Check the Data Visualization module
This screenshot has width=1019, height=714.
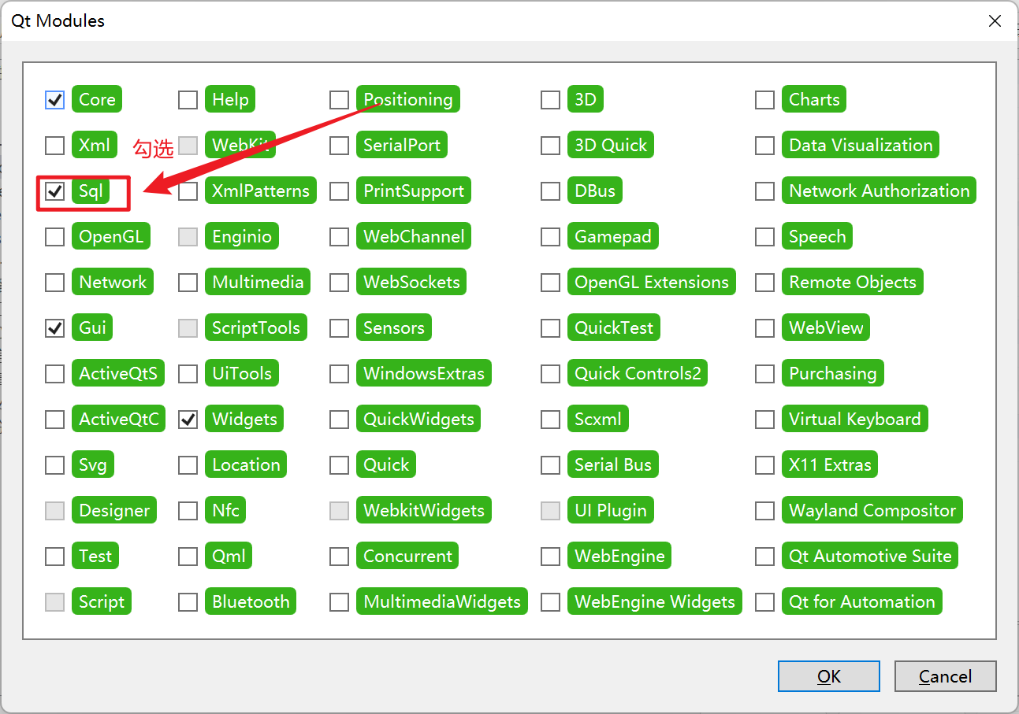tap(764, 145)
